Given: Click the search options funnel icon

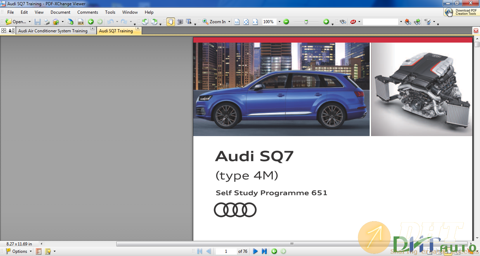Looking at the screenshot, I should point(428,22).
